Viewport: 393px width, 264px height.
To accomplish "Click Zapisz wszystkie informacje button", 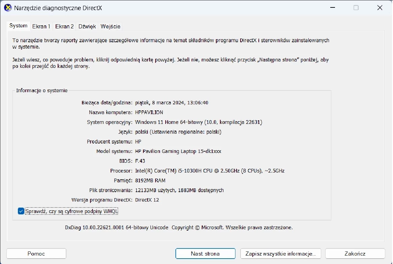I will (x=280, y=254).
